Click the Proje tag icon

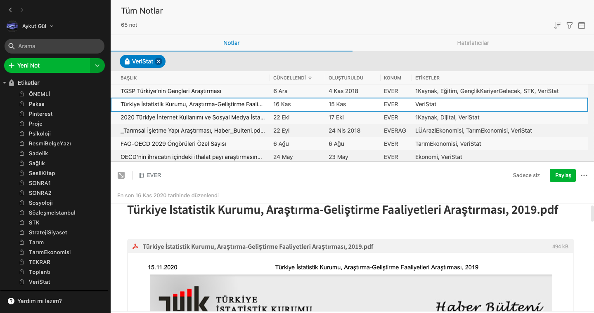(22, 124)
